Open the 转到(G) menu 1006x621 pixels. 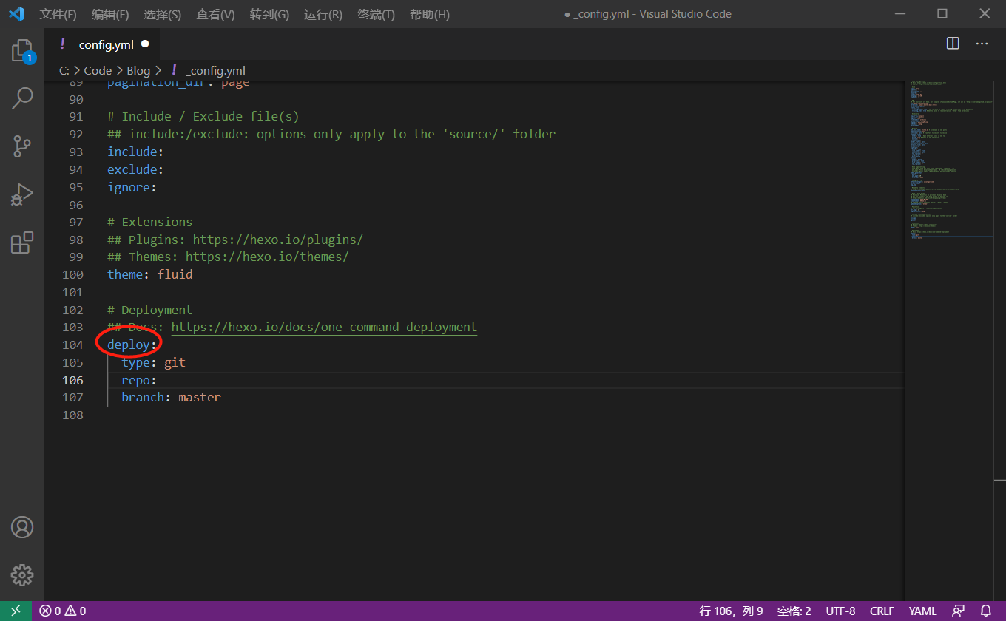click(x=269, y=14)
